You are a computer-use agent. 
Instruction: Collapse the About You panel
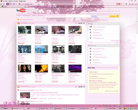pyautogui.click(x=89, y=46)
